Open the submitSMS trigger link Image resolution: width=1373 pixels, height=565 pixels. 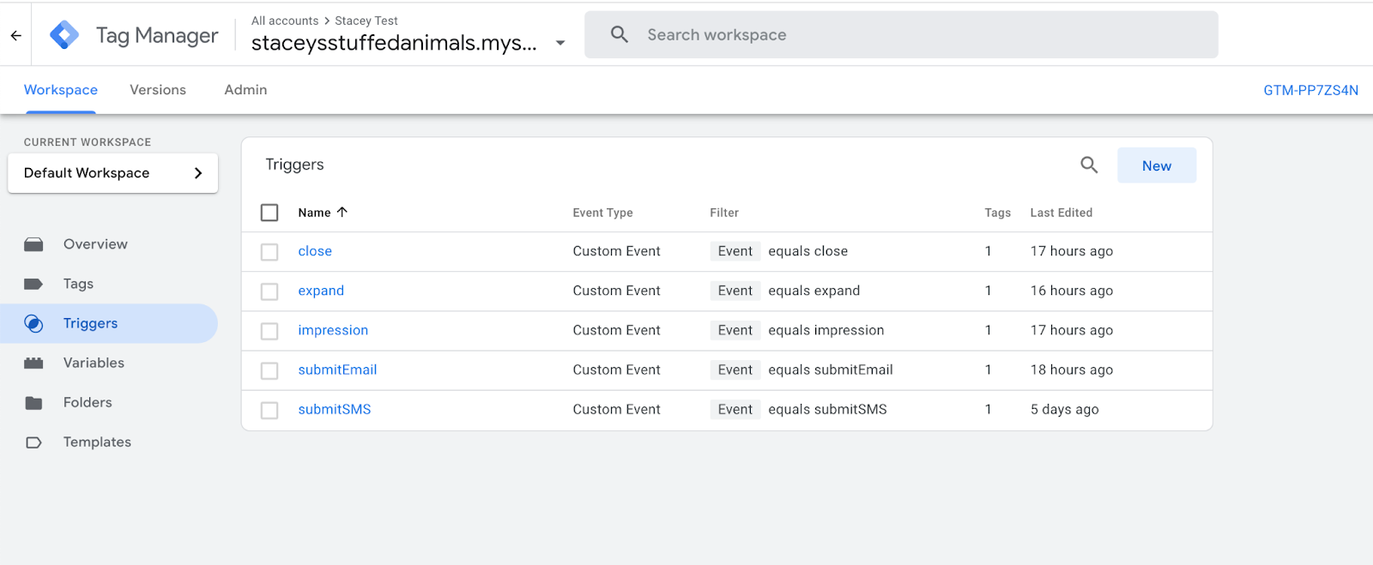335,409
